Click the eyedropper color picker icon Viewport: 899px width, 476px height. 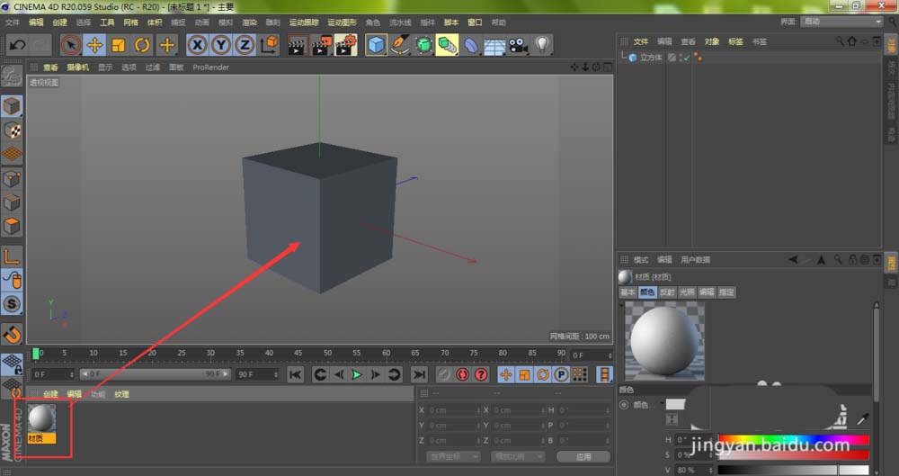click(864, 419)
